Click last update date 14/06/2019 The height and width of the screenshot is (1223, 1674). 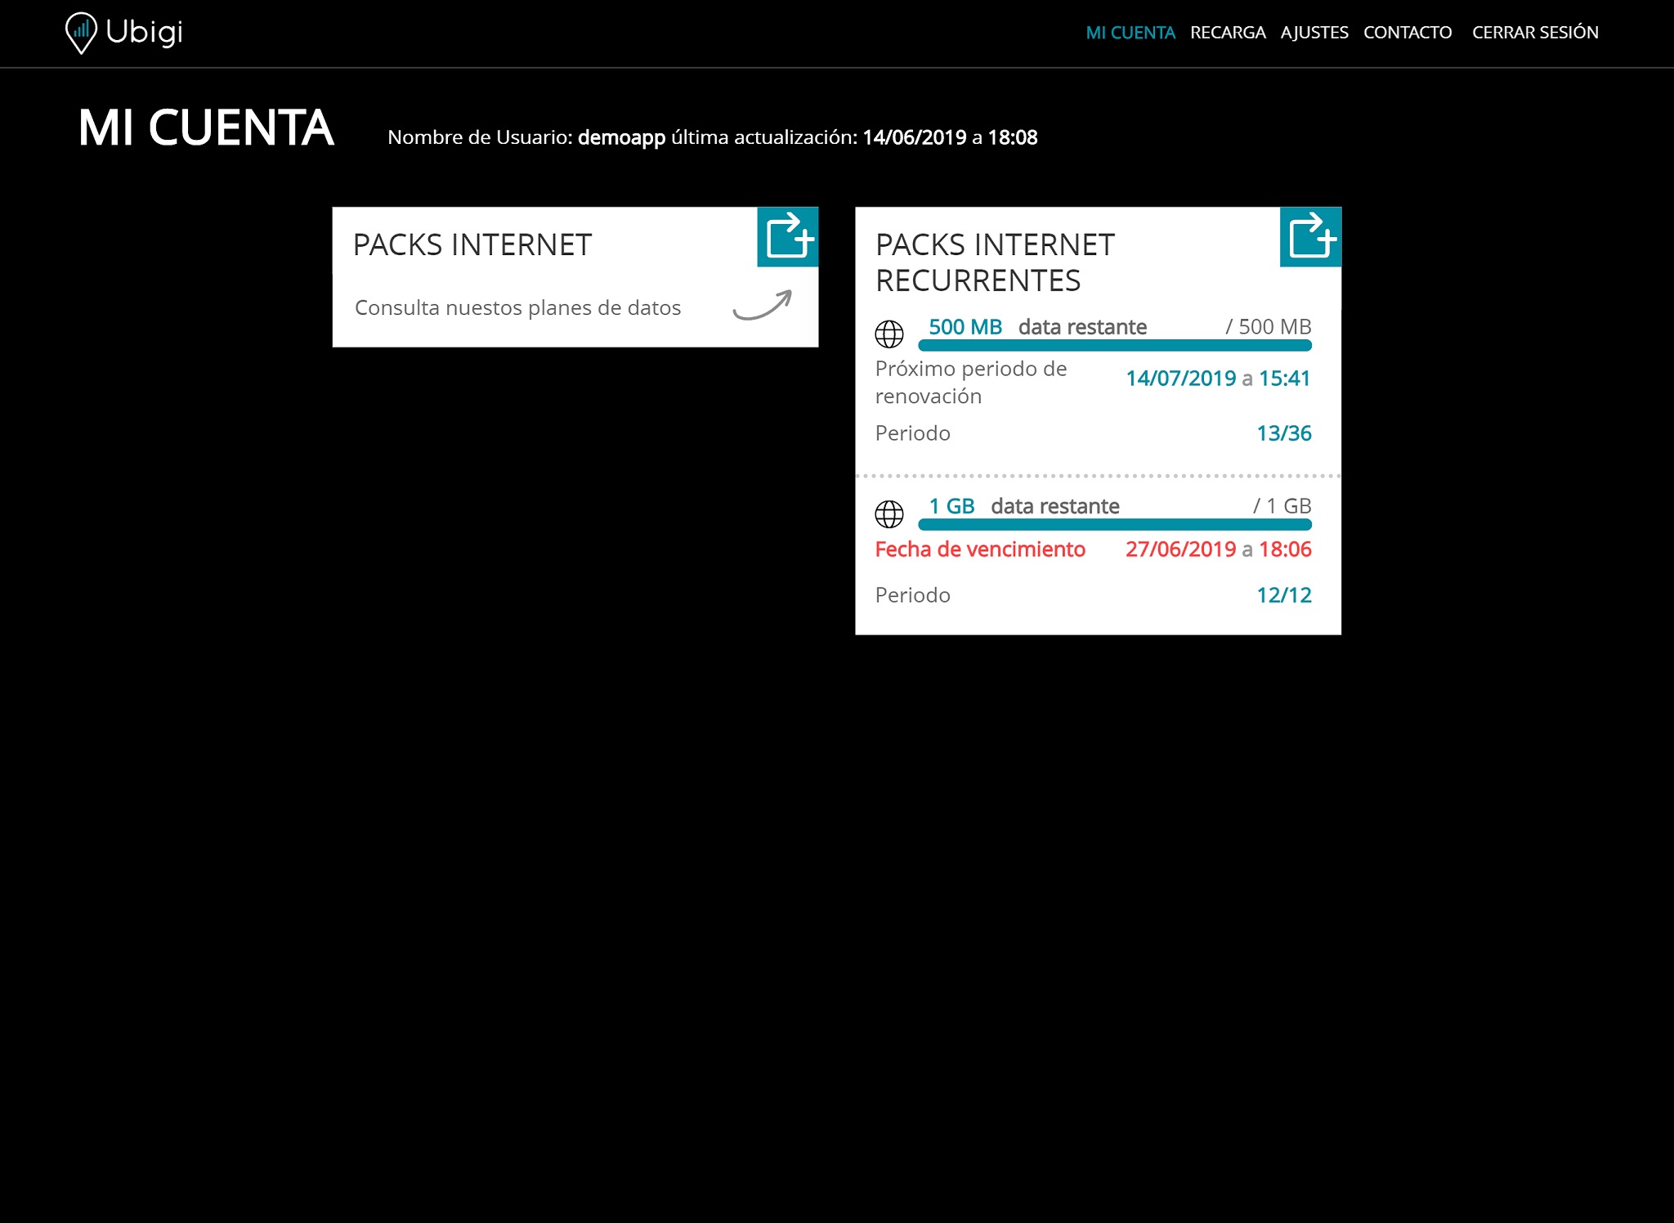click(x=915, y=137)
